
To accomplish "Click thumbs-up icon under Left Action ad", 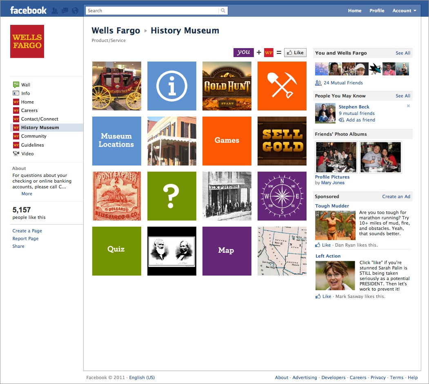I will [318, 296].
